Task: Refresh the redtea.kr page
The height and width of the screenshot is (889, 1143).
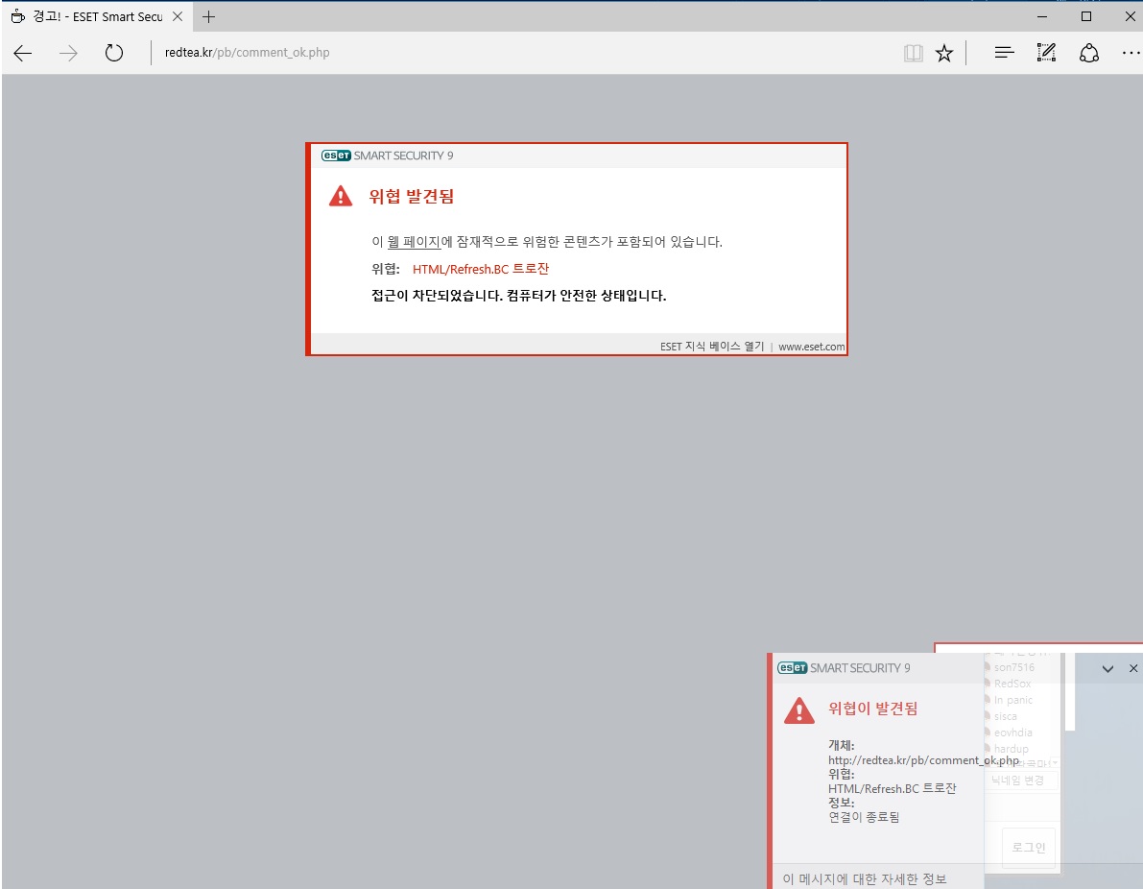Action: [114, 53]
